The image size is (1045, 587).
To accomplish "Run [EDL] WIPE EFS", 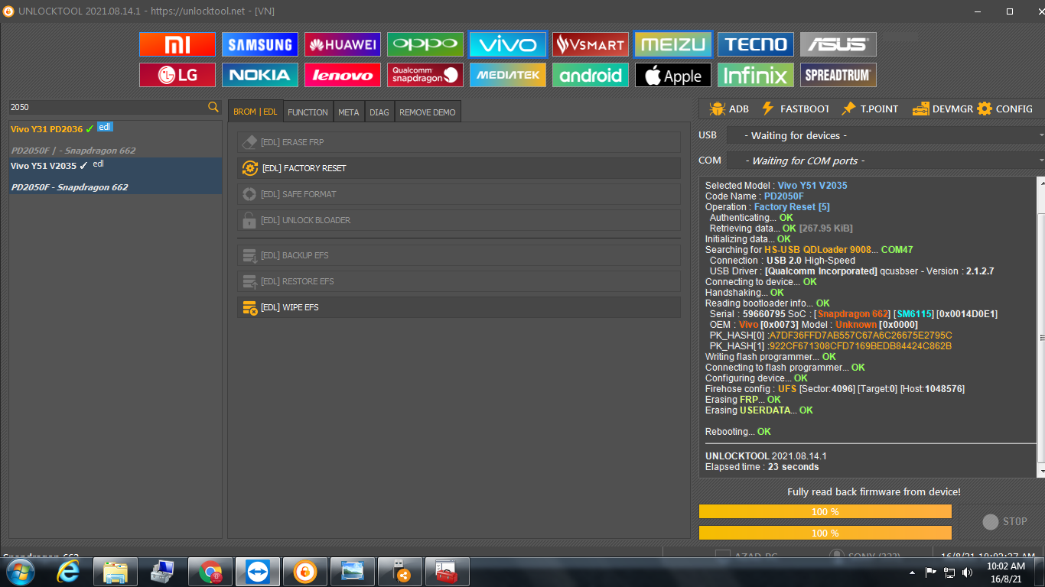I will pos(458,307).
